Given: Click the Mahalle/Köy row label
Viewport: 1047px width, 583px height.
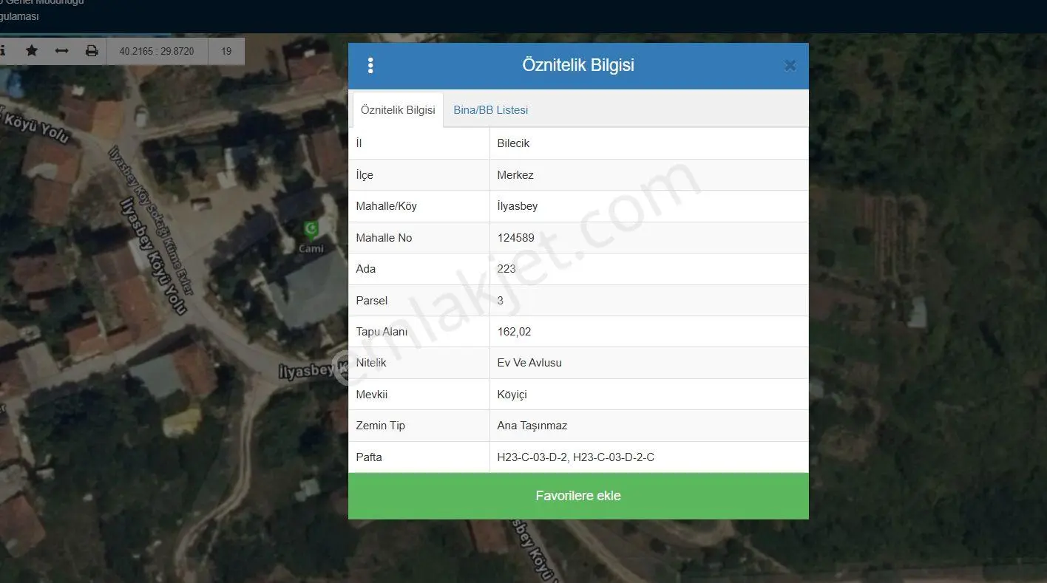Looking at the screenshot, I should (386, 206).
